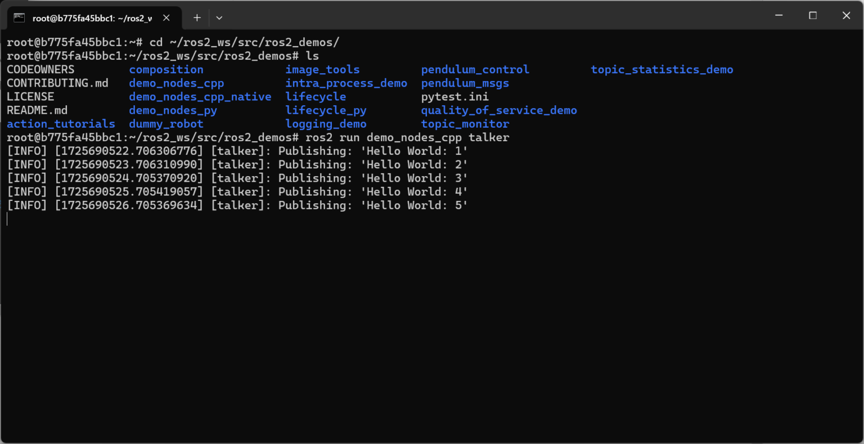Click the action_tutorials directory name
This screenshot has width=864, height=444.
61,124
